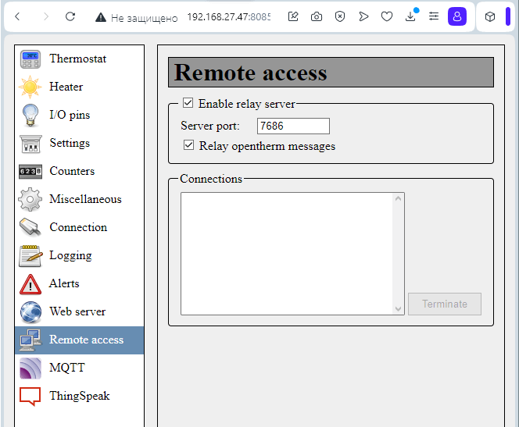
Task: Open Web server globe icon
Action: coord(30,312)
